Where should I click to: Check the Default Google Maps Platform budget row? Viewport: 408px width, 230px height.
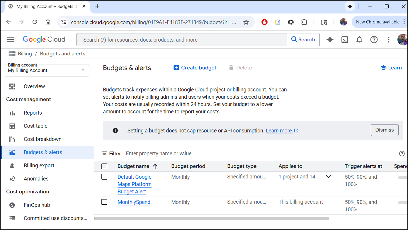tap(104, 177)
